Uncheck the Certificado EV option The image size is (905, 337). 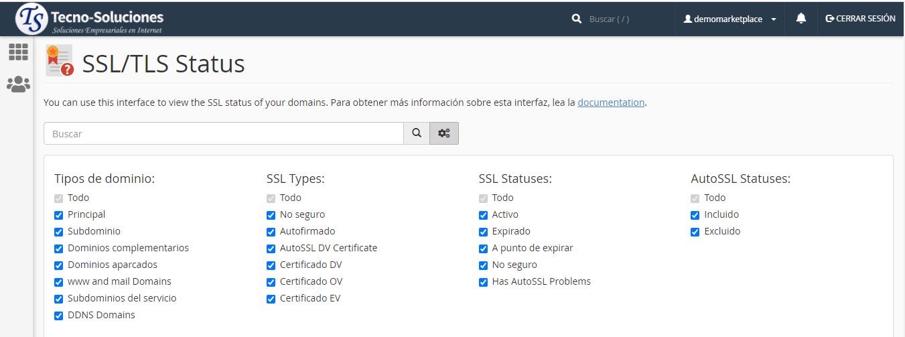[271, 299]
